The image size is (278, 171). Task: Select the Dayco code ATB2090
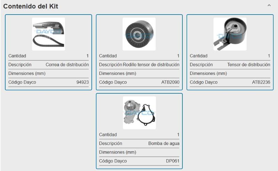pos(170,82)
